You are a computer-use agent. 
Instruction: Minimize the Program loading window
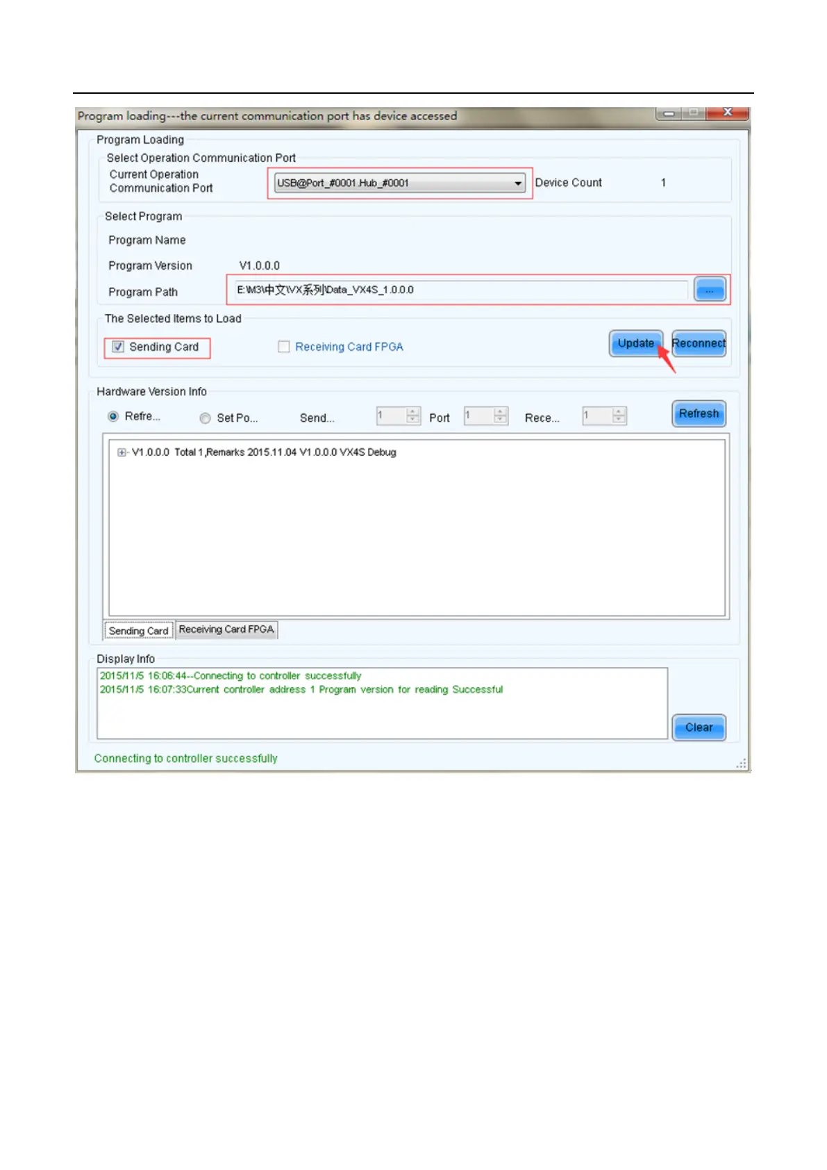pyautogui.click(x=669, y=113)
